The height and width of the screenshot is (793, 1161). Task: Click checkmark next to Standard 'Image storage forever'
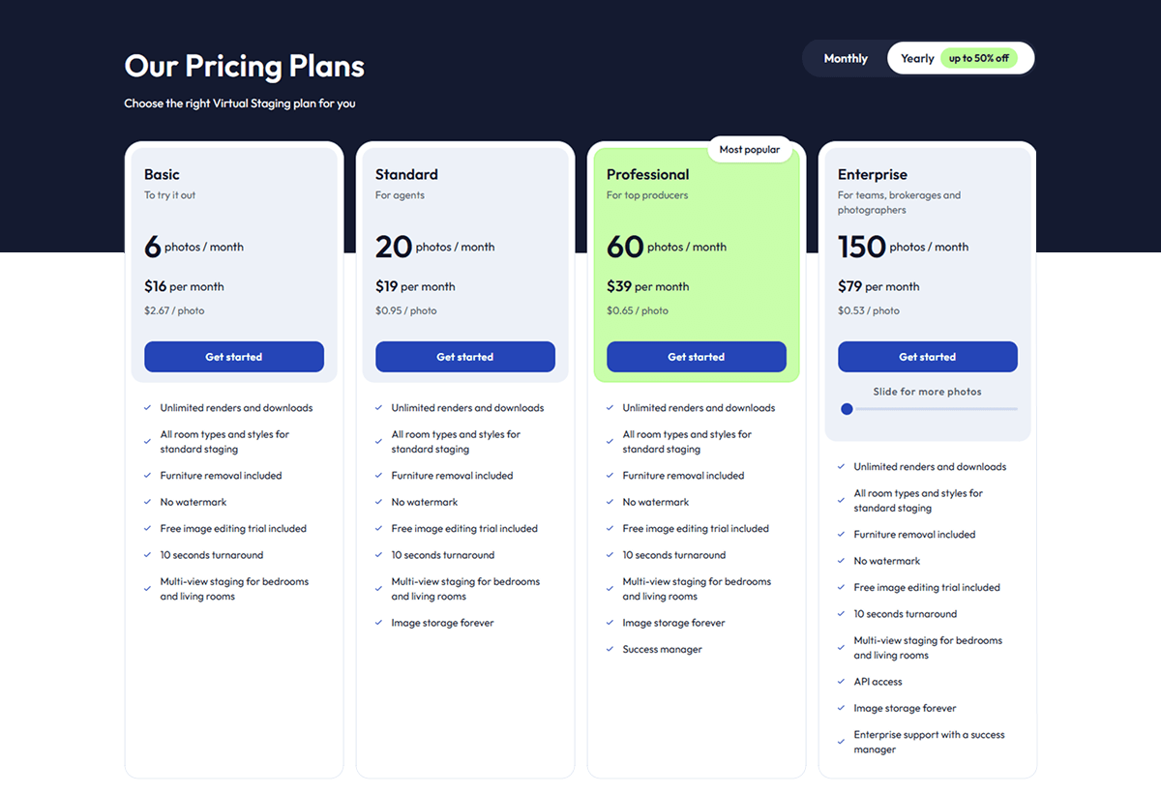378,623
